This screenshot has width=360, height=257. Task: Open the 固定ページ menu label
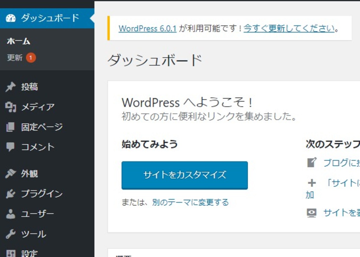[42, 127]
